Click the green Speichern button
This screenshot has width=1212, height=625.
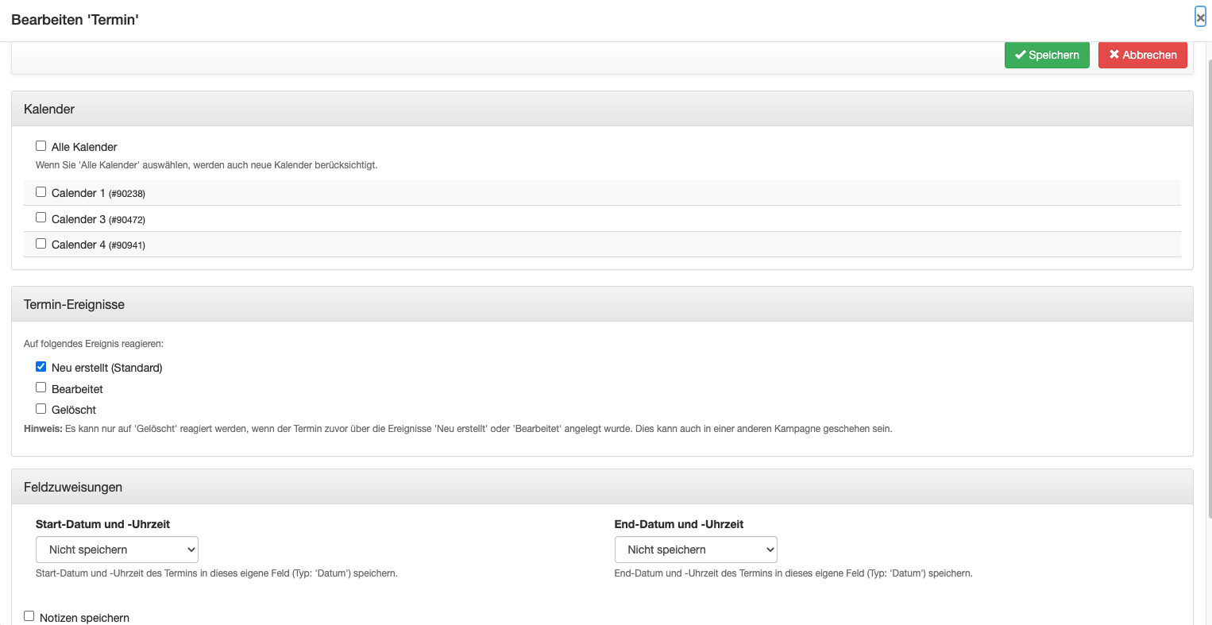(1047, 55)
